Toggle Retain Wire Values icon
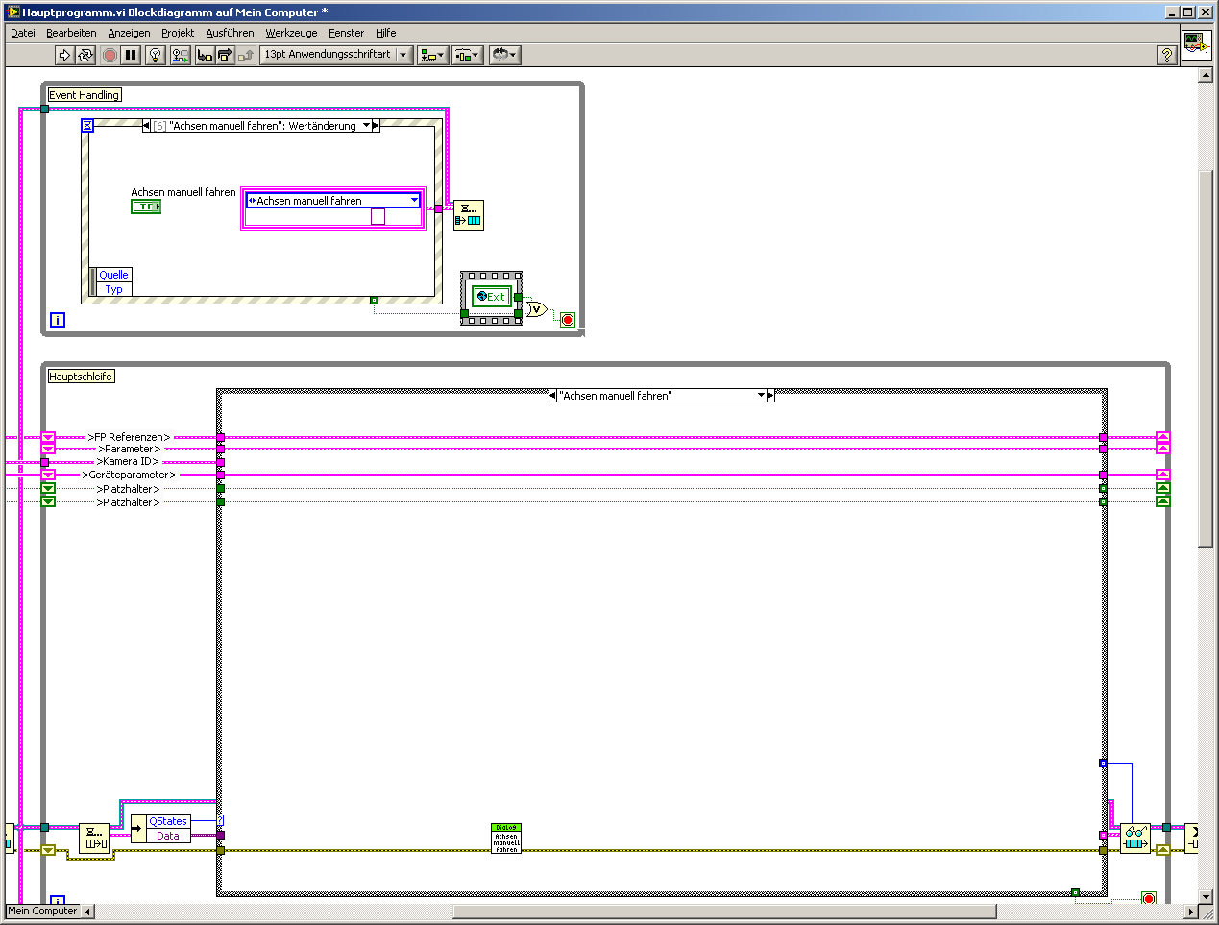The height and width of the screenshot is (925, 1219). coord(180,55)
